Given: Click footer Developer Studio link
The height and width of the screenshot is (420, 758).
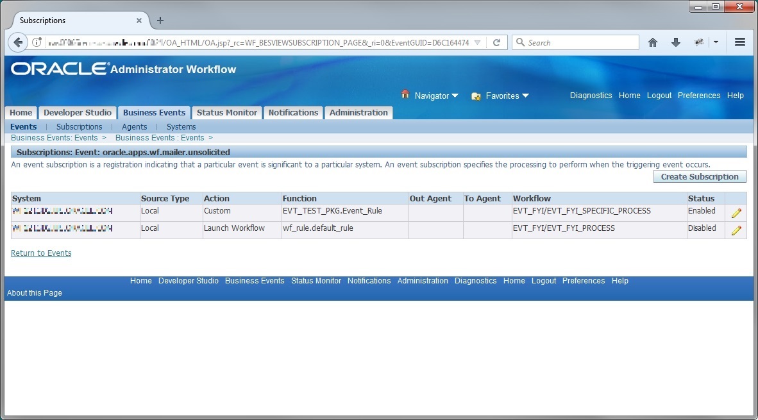Looking at the screenshot, I should [x=189, y=281].
